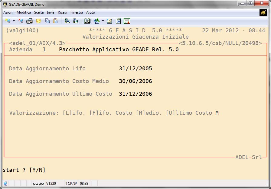Click the disconnect session icon
The width and height of the screenshot is (271, 189).
[x=20, y=21]
